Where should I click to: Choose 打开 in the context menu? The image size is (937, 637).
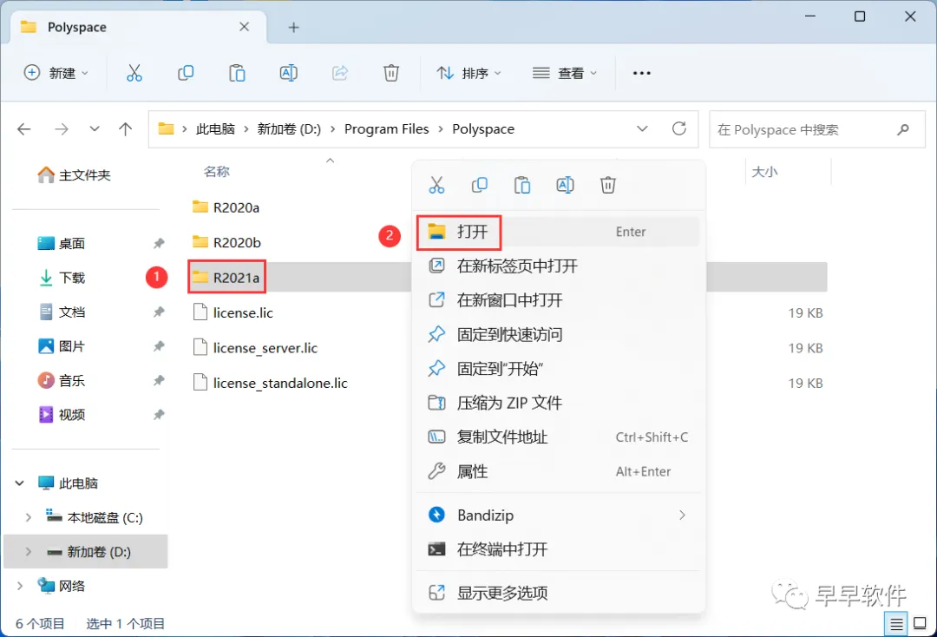pos(558,232)
